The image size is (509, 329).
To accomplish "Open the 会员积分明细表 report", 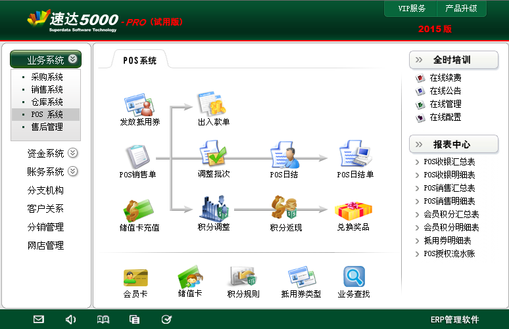I will 451,228.
